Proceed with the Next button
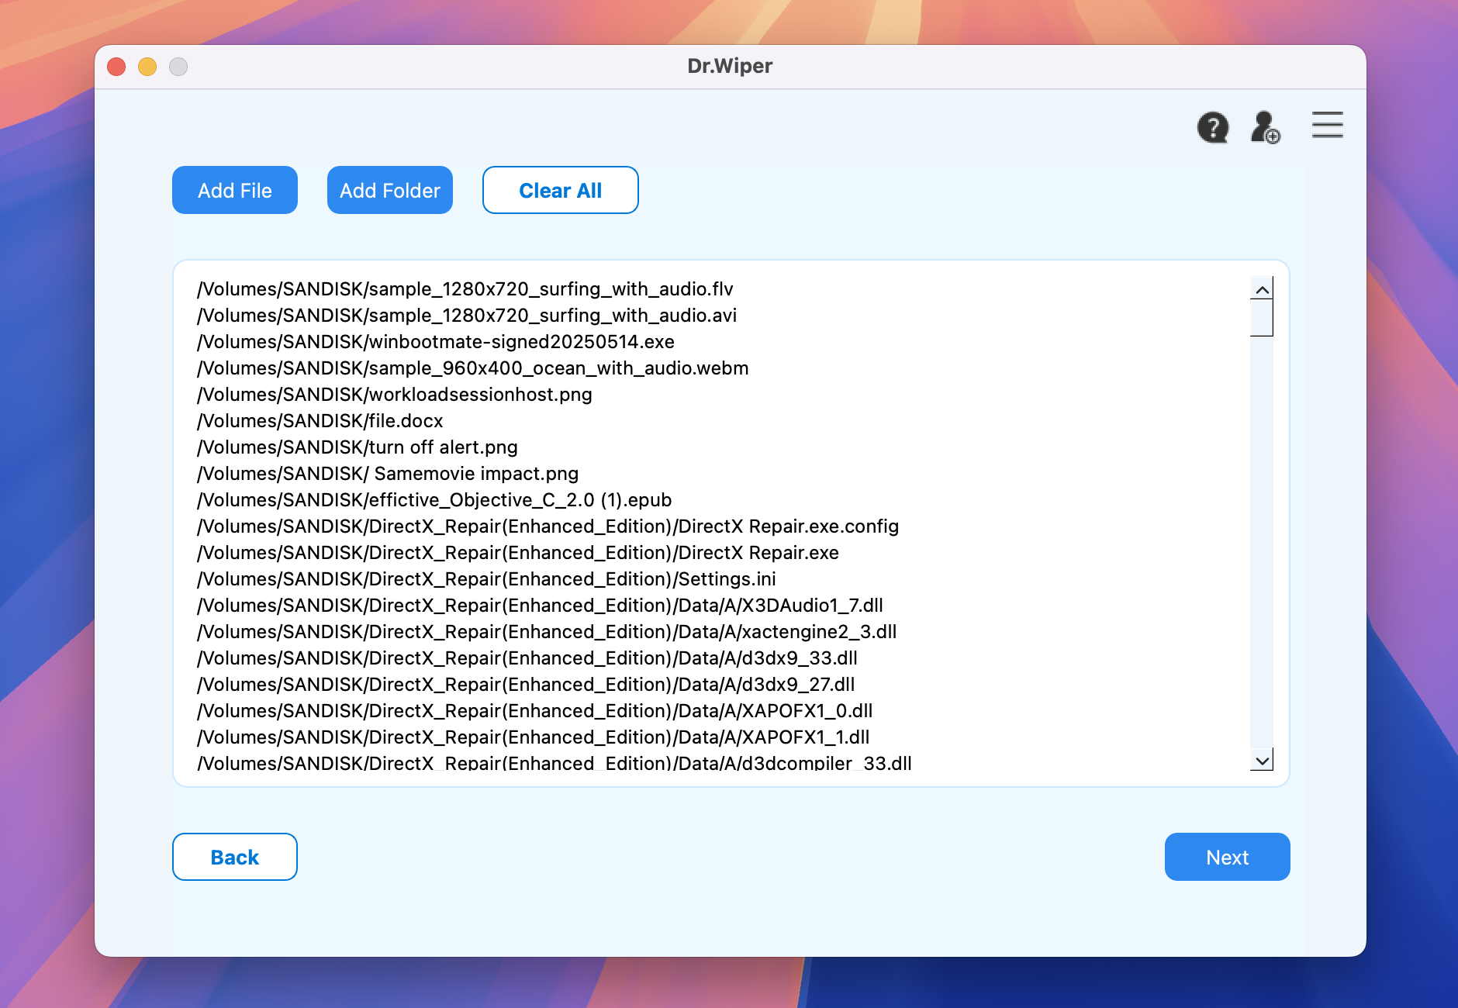This screenshot has height=1008, width=1458. [x=1228, y=857]
